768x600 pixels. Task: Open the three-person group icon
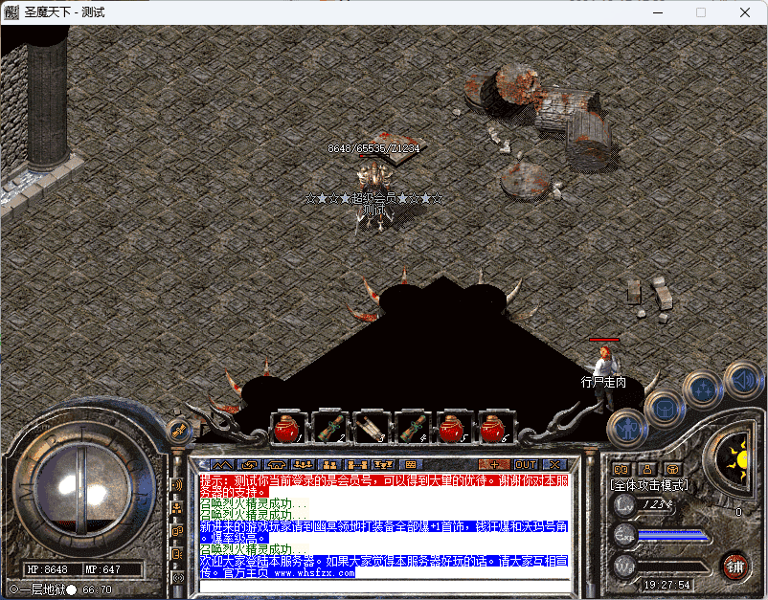point(303,464)
